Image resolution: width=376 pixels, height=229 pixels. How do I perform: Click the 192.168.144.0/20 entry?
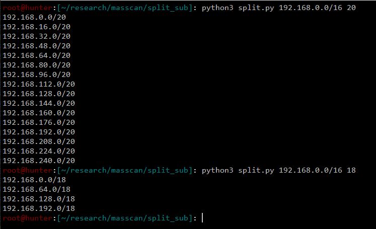tap(39, 103)
